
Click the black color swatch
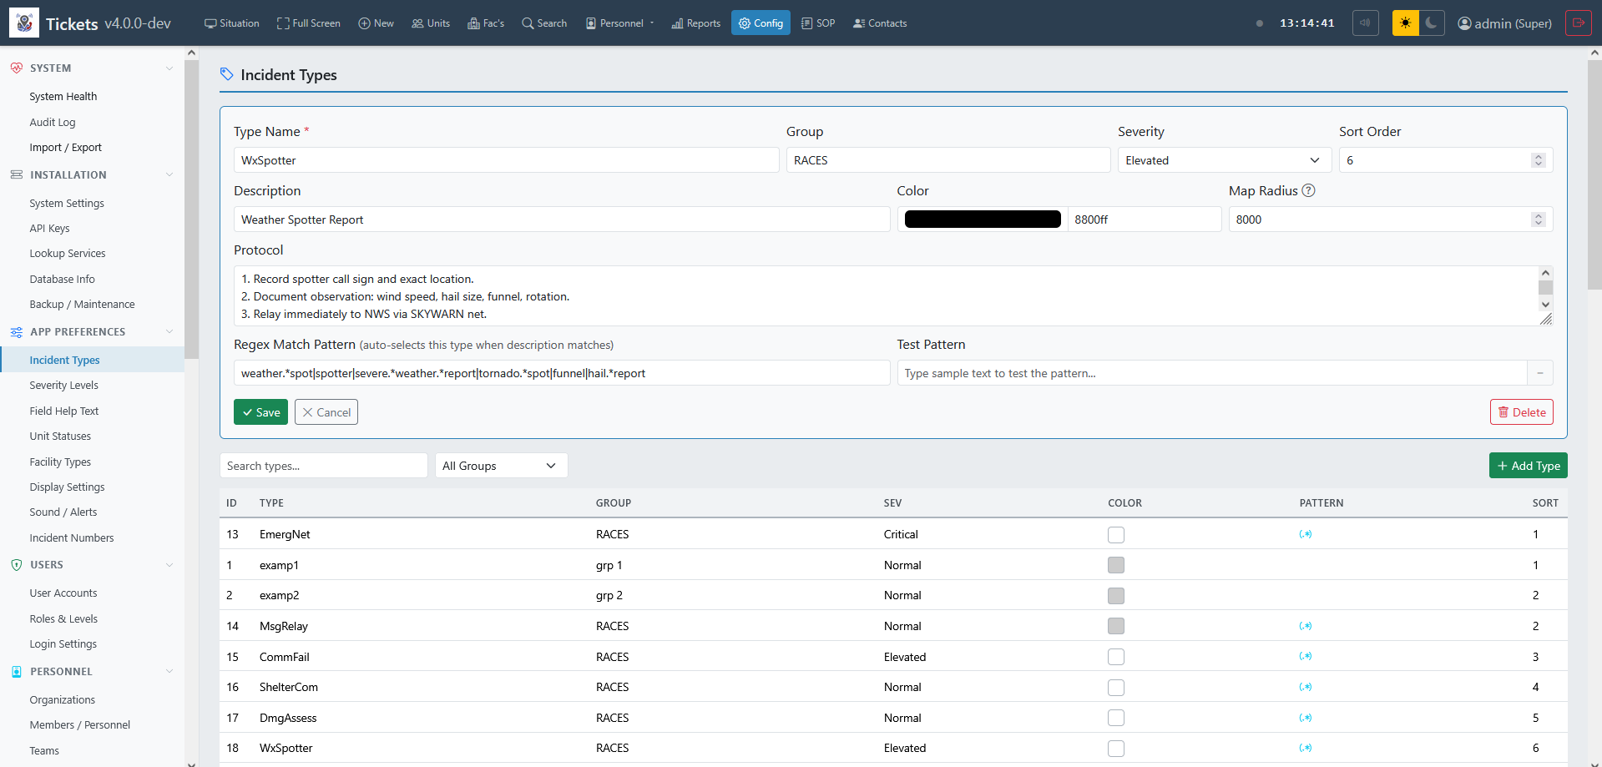[982, 220]
